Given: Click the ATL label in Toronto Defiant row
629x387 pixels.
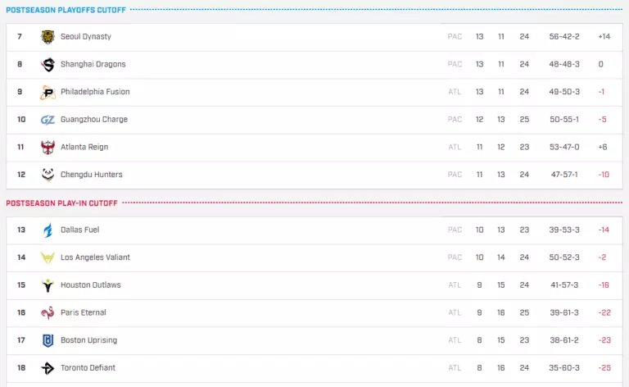Looking at the screenshot, I should 455,367.
